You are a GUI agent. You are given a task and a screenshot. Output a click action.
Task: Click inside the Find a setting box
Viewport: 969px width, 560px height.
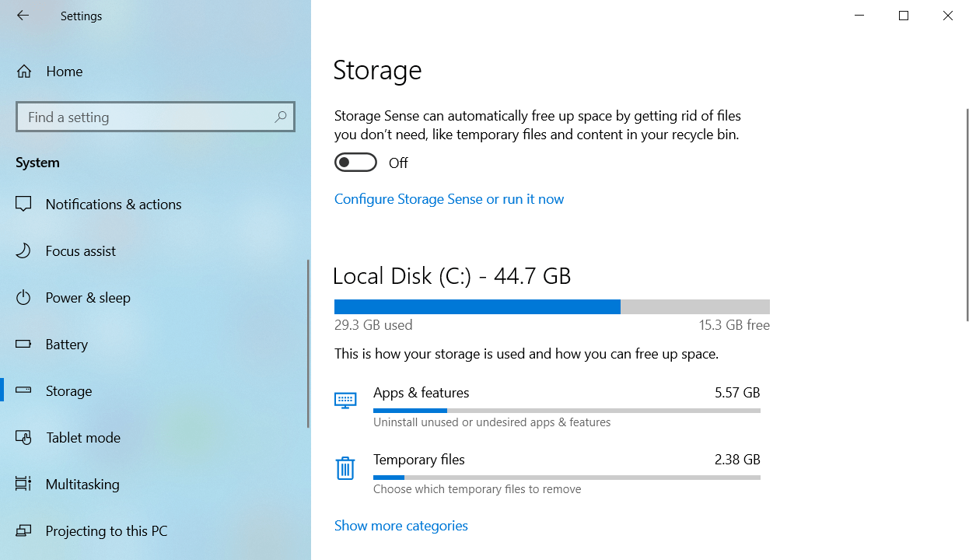point(140,117)
